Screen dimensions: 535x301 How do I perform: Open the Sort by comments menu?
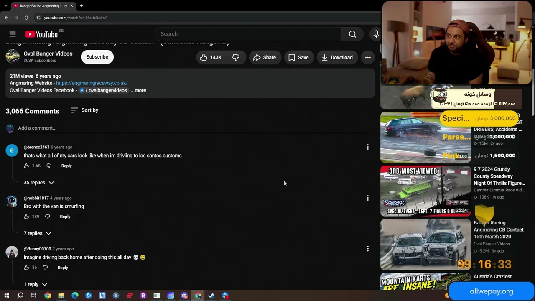pyautogui.click(x=84, y=110)
